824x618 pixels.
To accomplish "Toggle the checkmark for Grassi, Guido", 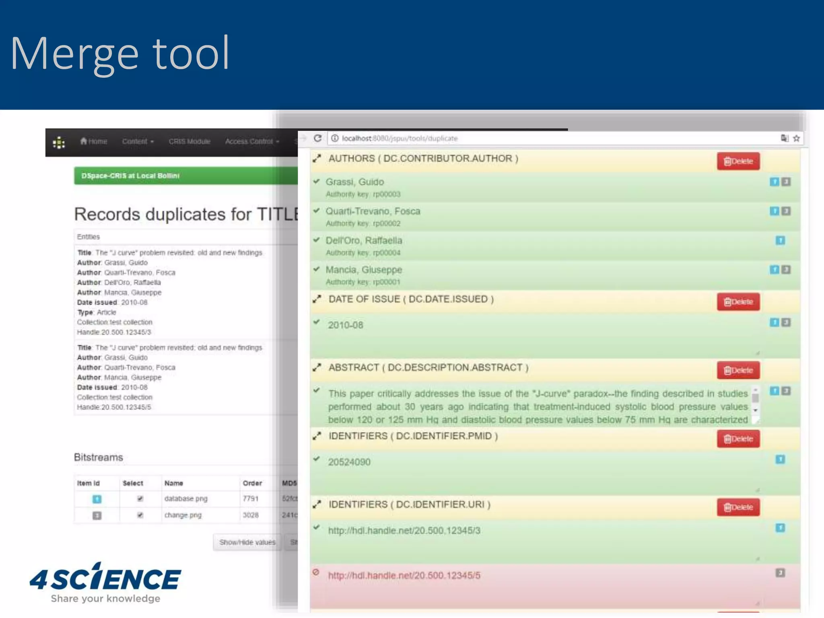I will coord(317,181).
